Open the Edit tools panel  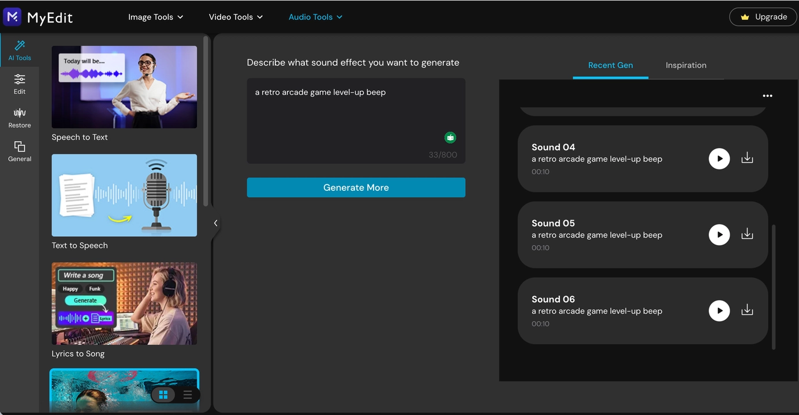click(19, 84)
